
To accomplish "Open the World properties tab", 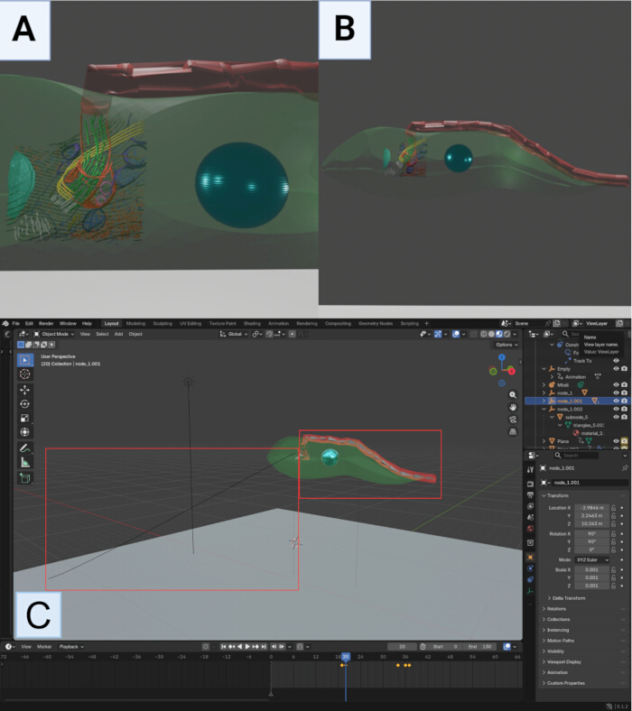I will point(530,529).
